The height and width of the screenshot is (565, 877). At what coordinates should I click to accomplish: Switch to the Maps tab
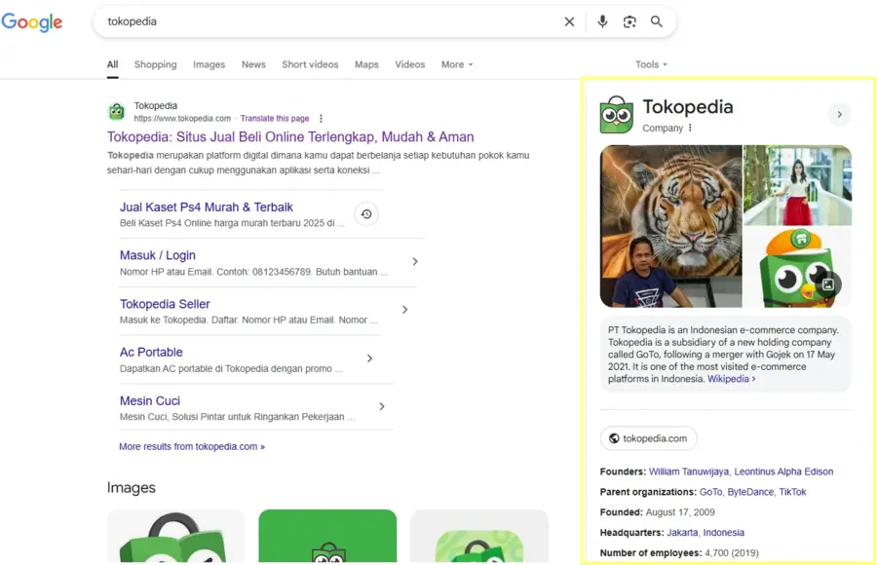(x=366, y=64)
